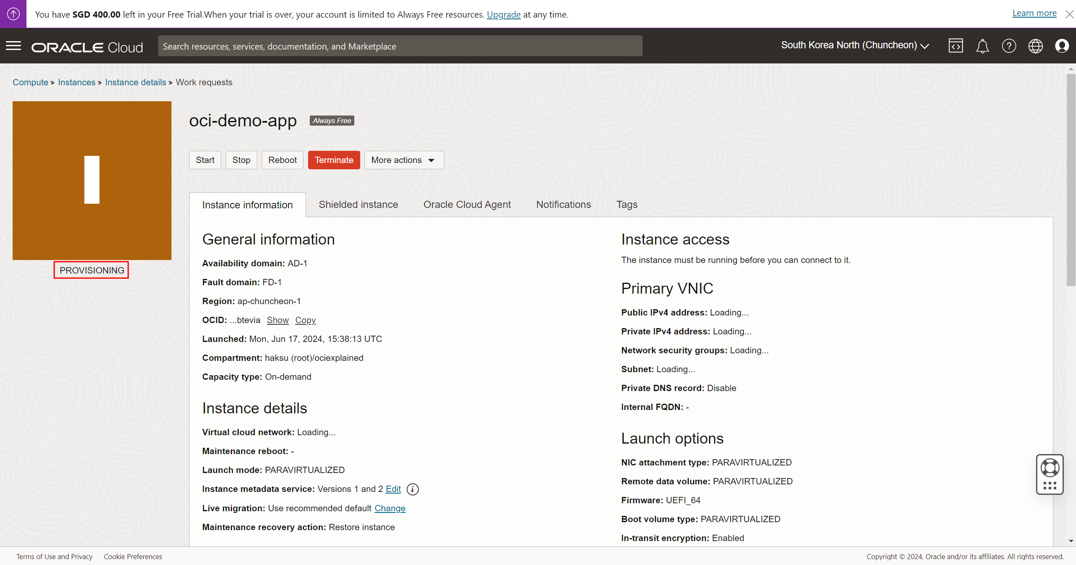The height and width of the screenshot is (565, 1076).
Task: Click Change link for Live migration
Action: tap(390, 508)
